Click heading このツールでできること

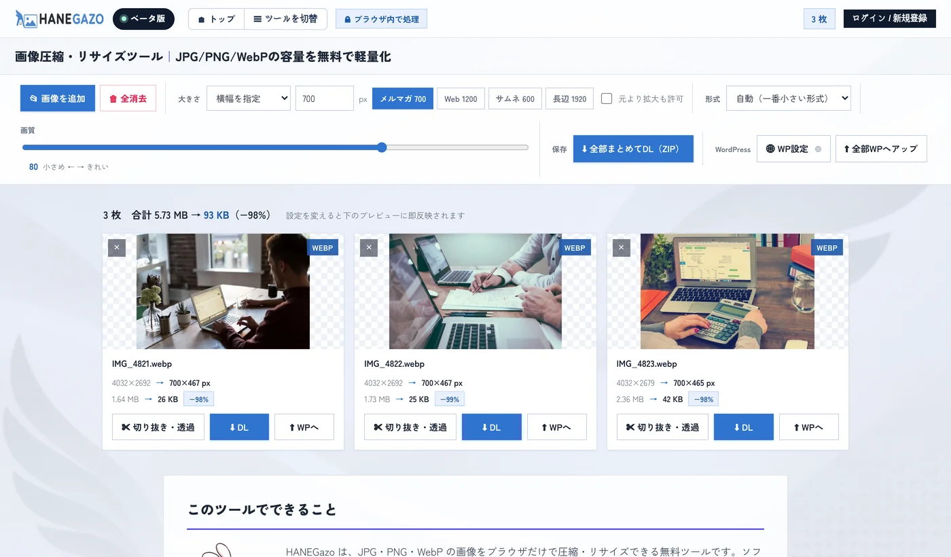click(x=262, y=509)
